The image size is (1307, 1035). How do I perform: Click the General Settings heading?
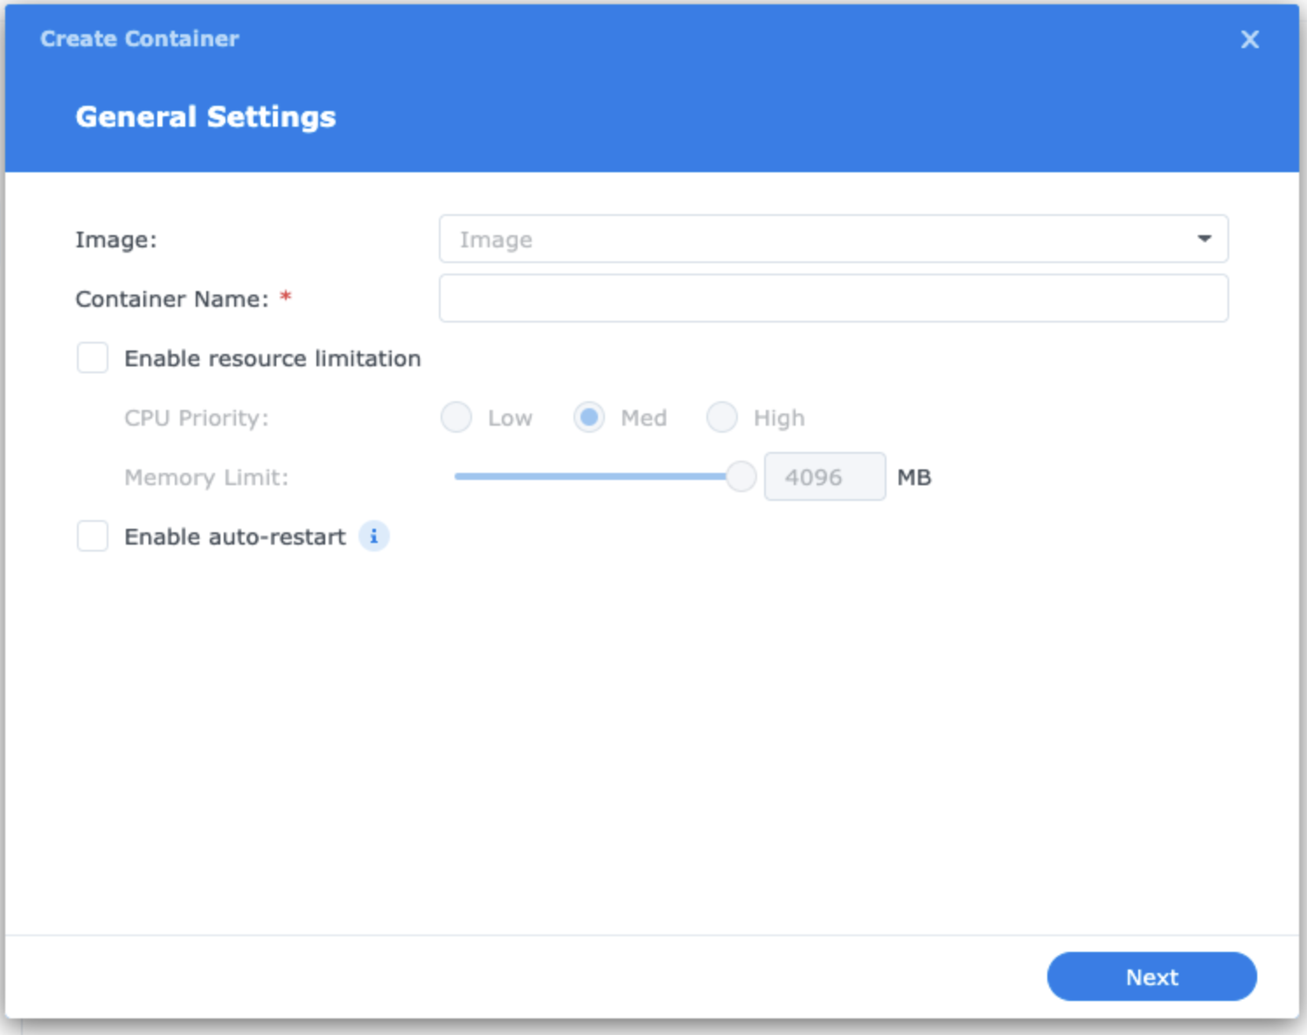(x=205, y=116)
